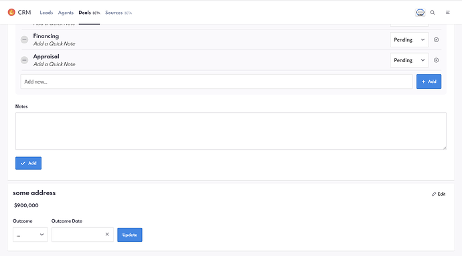
Task: Open the Outcome dropdown
Action: coord(30,235)
